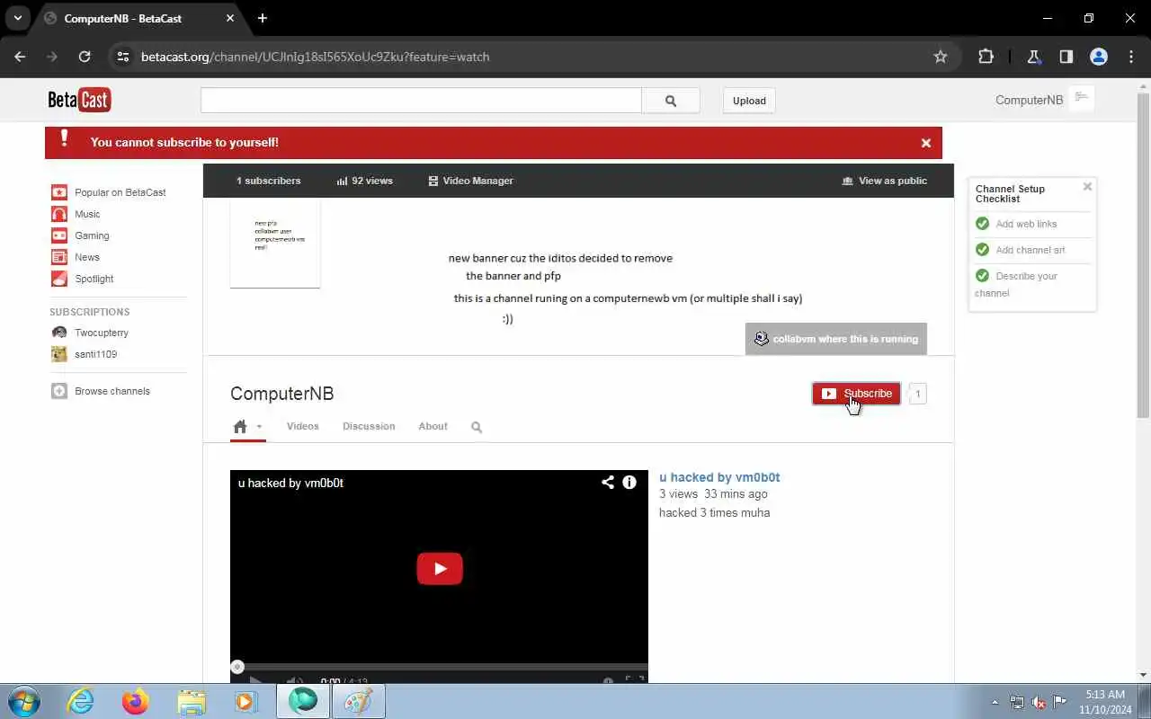
Task: Reload the page
Action: coord(85,57)
